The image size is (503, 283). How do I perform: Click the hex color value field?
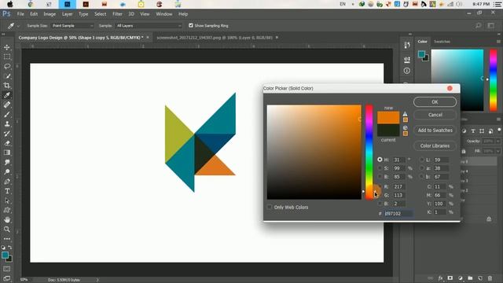pyautogui.click(x=398, y=213)
